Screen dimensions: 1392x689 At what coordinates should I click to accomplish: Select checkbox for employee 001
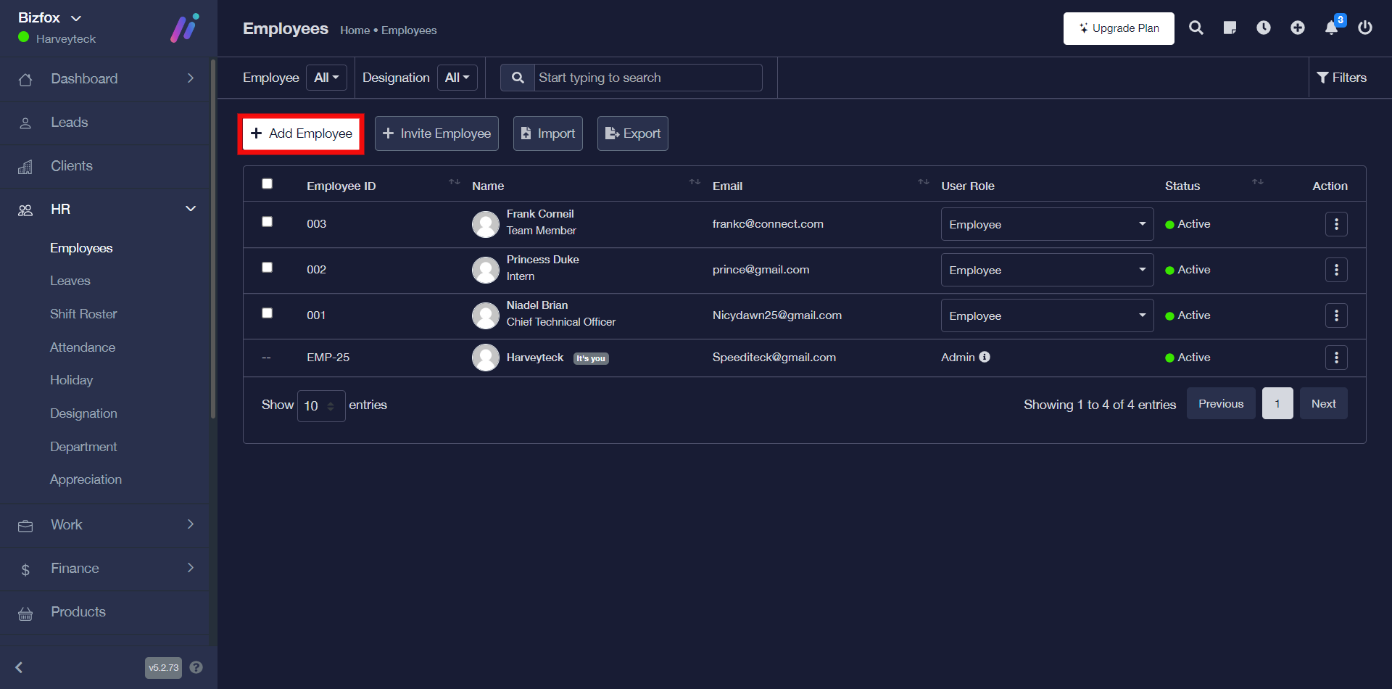tap(267, 313)
